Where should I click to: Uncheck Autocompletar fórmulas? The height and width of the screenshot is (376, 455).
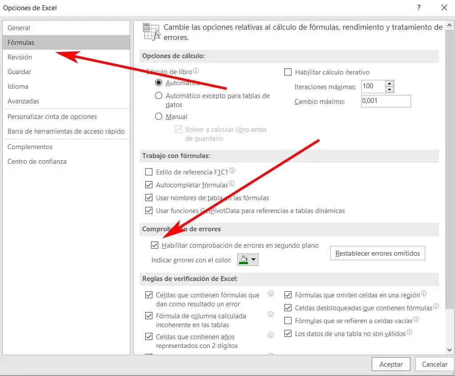tap(149, 185)
